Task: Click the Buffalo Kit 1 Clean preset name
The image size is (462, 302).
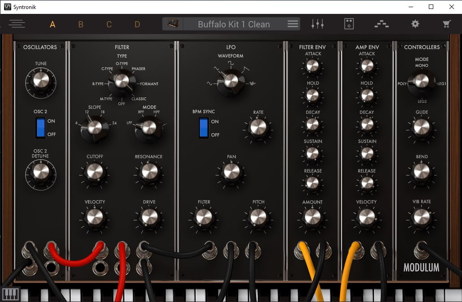Action: pos(234,24)
